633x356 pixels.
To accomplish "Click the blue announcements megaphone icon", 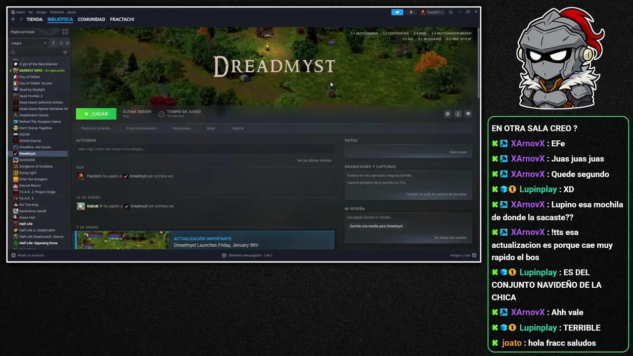I will click(x=397, y=12).
